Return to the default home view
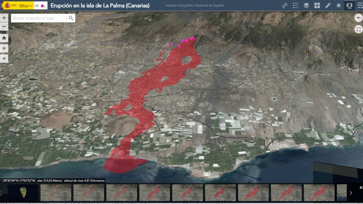 coord(4,38)
